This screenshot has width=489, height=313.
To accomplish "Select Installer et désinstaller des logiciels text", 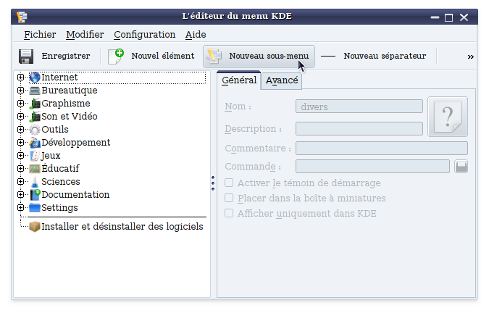I will pyautogui.click(x=122, y=227).
